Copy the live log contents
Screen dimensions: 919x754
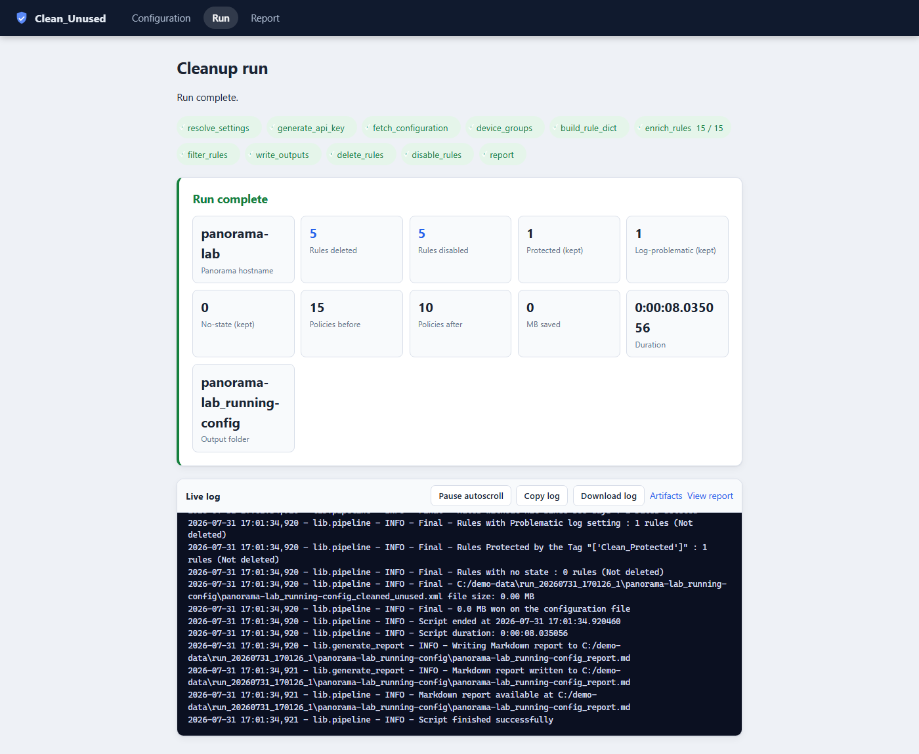click(542, 496)
